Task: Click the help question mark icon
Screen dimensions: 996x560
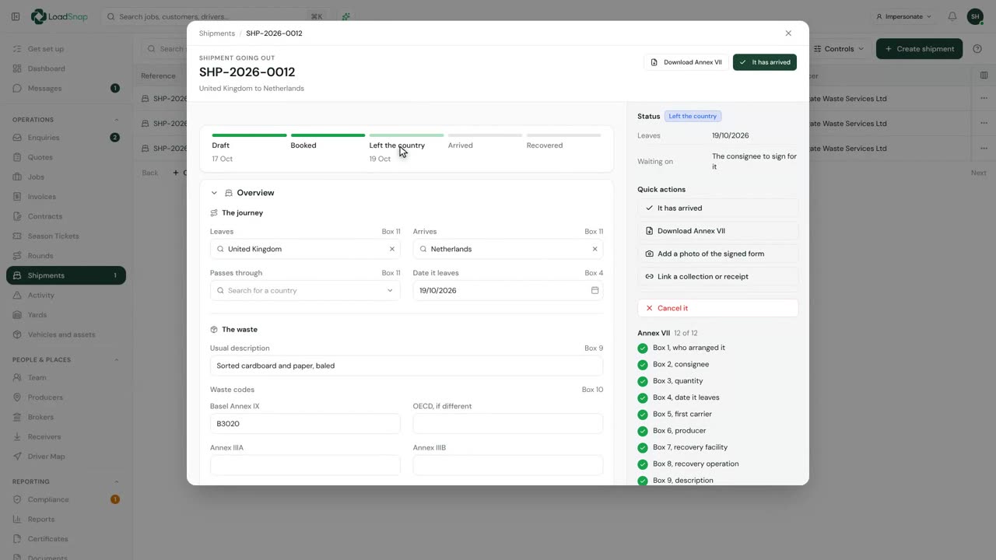Action: pyautogui.click(x=978, y=49)
